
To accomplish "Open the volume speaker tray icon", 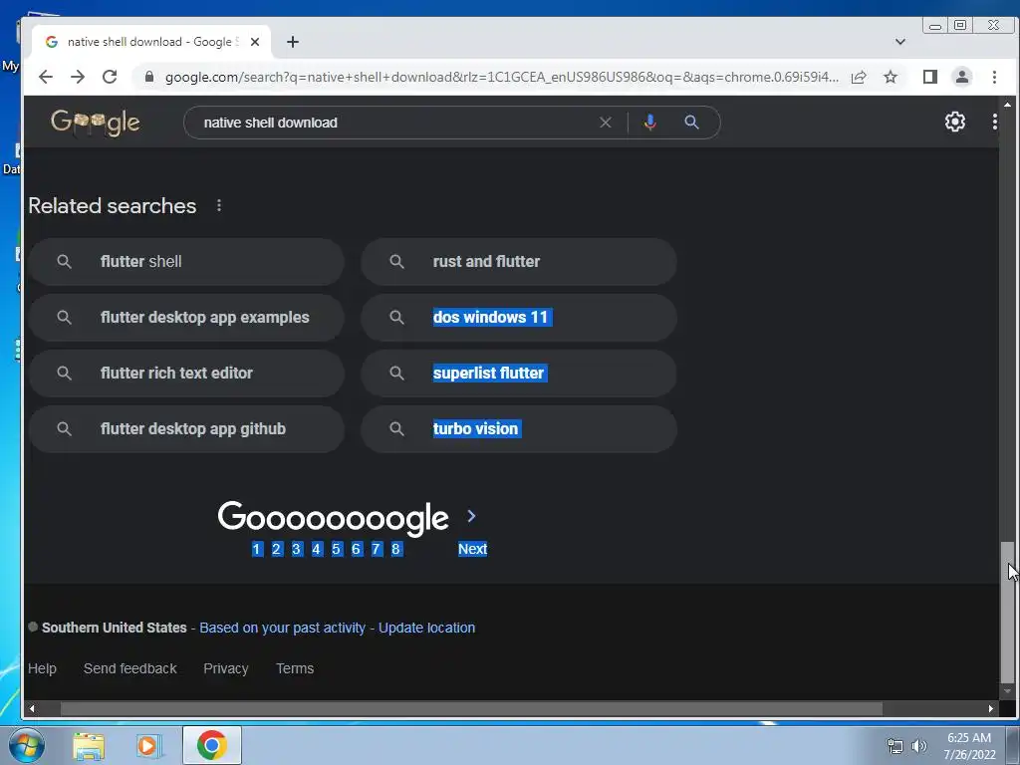I will click(918, 746).
